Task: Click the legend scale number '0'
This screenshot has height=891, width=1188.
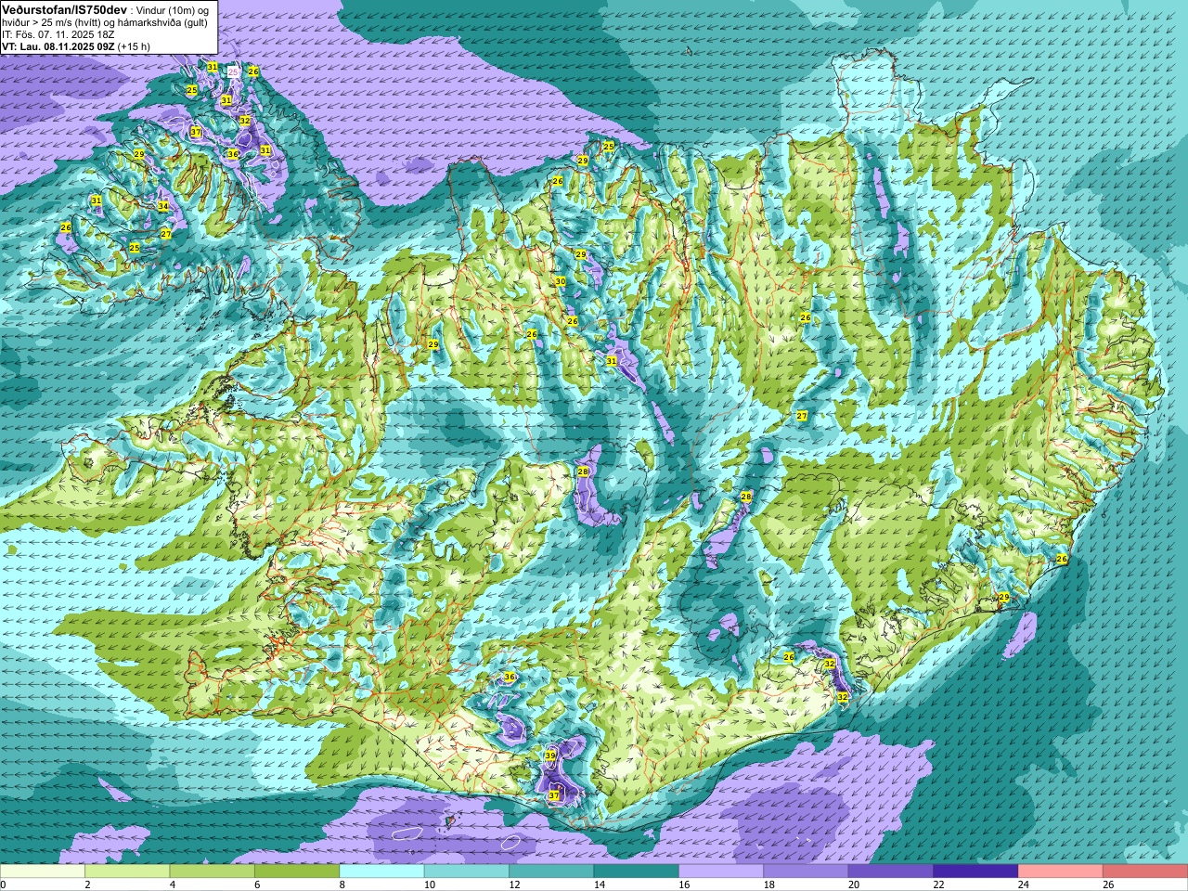Action: click(x=3, y=885)
